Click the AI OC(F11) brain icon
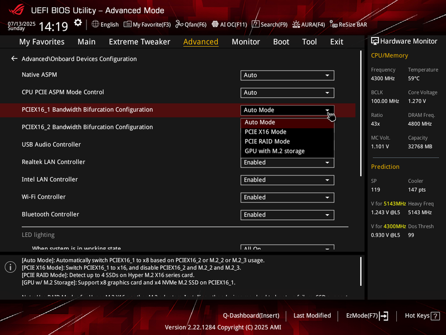The width and height of the screenshot is (446, 335). pos(215,24)
